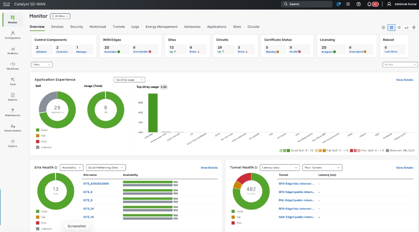Viewport: 419px width, 232px height.
Task: Open the All Sites dropdown
Action: click(60, 16)
